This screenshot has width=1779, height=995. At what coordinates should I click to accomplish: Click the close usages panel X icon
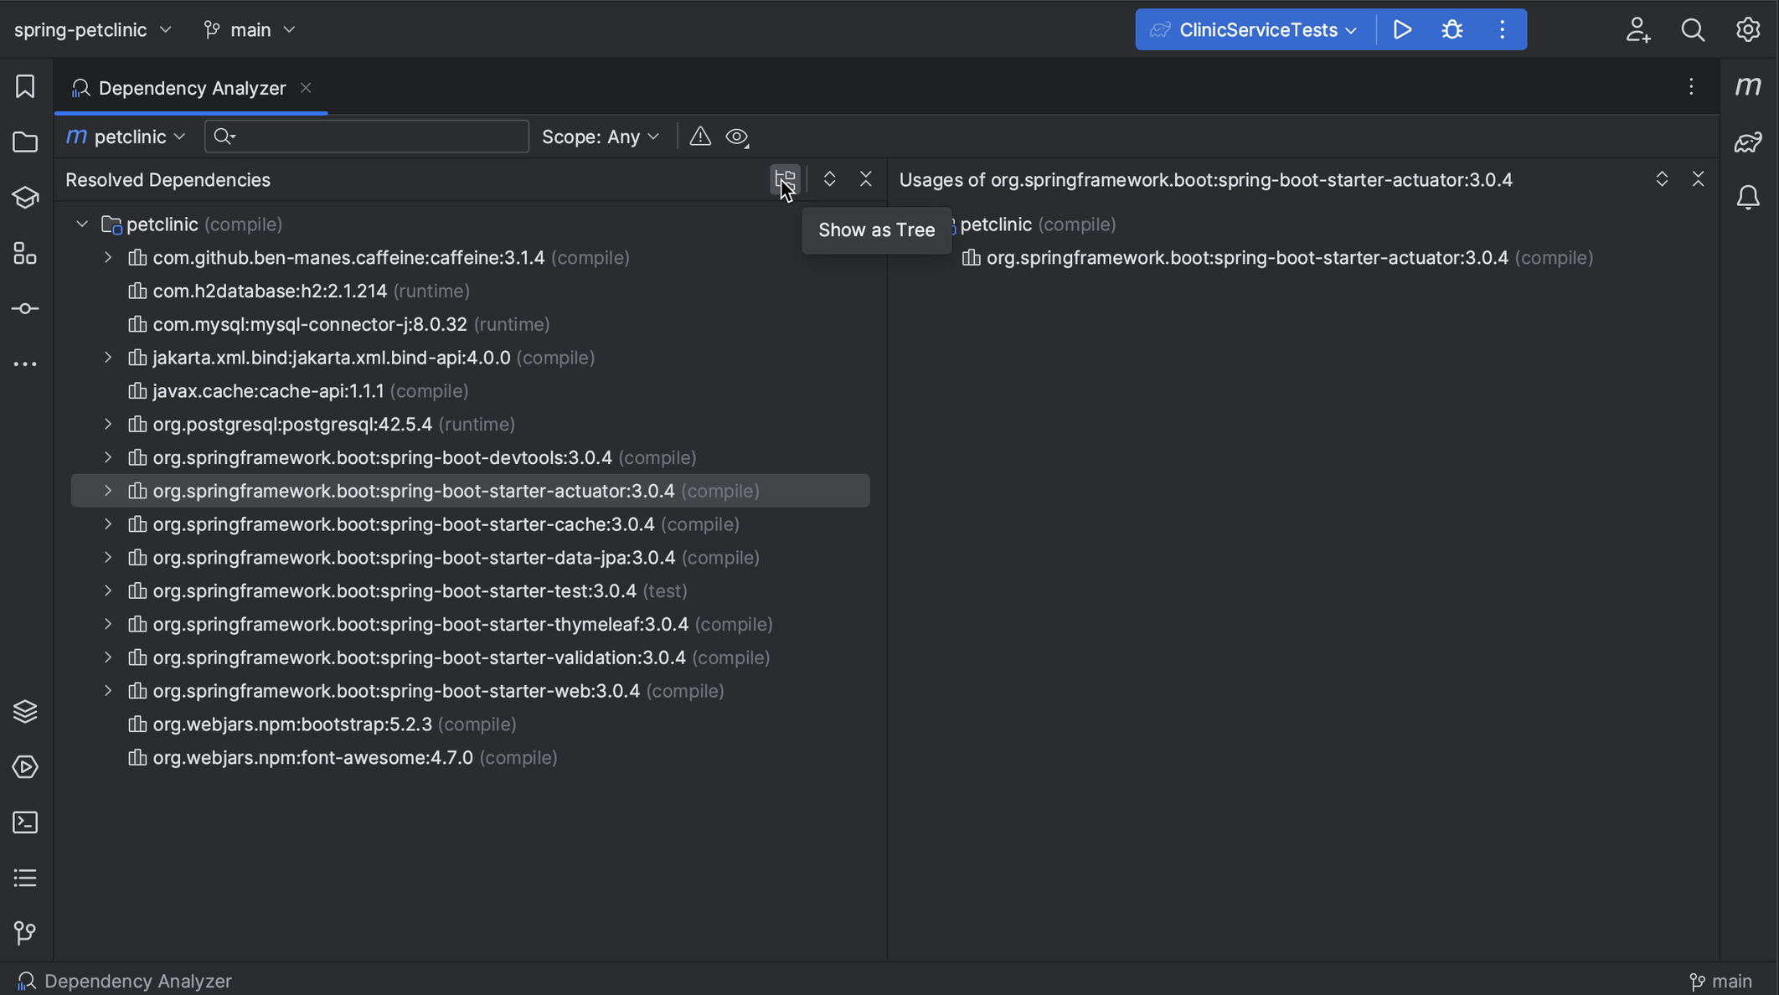(x=1699, y=180)
